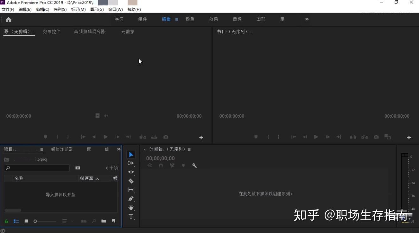Open the 文件(F) menu
The image size is (419, 233).
click(x=8, y=9)
